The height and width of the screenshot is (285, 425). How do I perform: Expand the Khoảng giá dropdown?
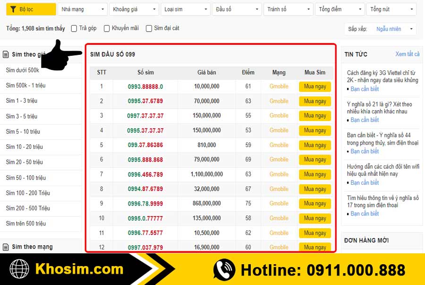[x=134, y=9]
